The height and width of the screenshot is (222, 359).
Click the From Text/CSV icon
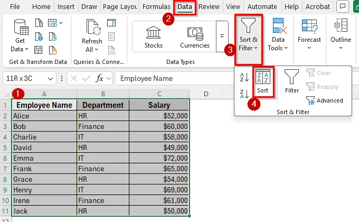pos(39,23)
